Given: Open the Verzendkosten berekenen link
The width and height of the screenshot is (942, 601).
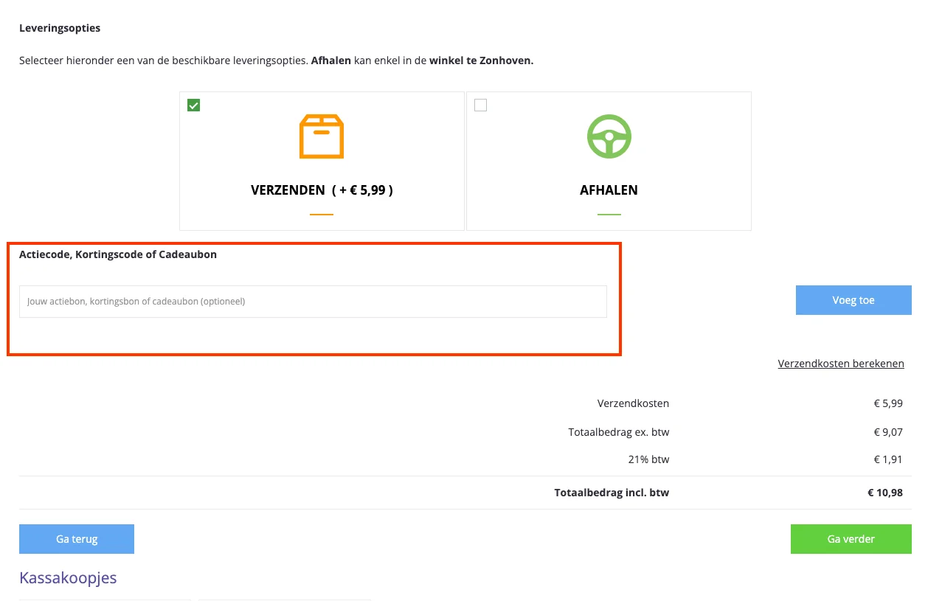Looking at the screenshot, I should click(841, 364).
